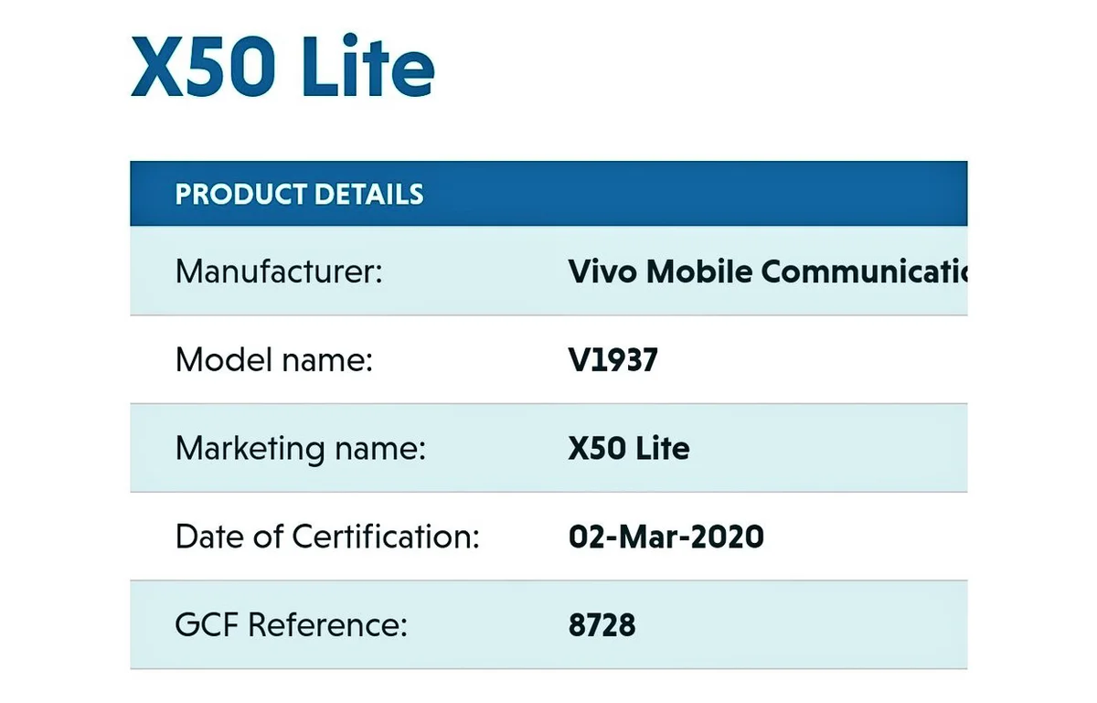Image resolution: width=1097 pixels, height=703 pixels.
Task: Select the PRODUCT DETAILS header bar
Action: [548, 194]
